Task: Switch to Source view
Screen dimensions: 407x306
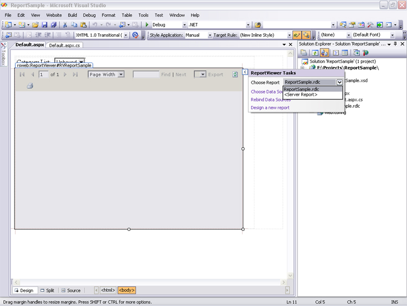Action: click(x=71, y=290)
